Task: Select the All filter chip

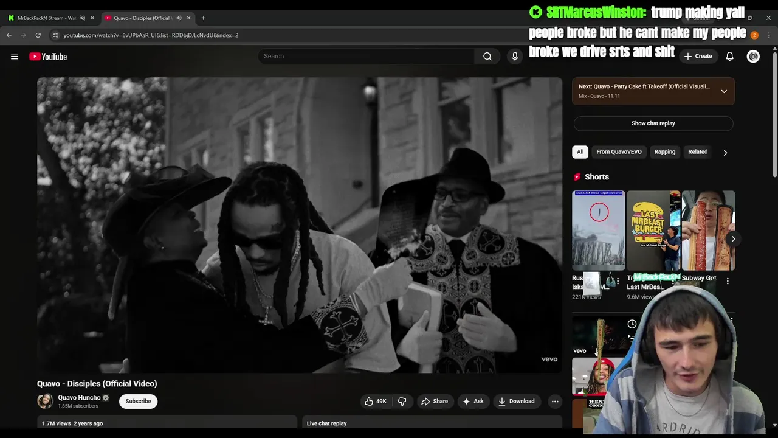Action: pos(580,152)
